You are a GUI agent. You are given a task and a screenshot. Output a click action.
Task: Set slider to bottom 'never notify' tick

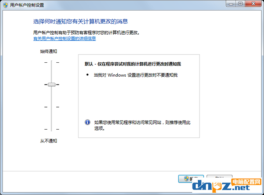(x=52, y=129)
